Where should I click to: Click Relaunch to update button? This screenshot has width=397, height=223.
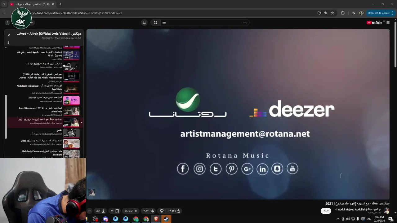pyautogui.click(x=381, y=13)
